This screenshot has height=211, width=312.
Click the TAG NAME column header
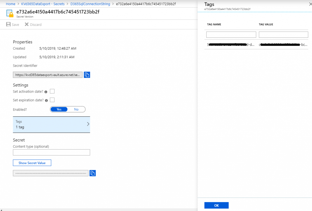[x=214, y=24]
